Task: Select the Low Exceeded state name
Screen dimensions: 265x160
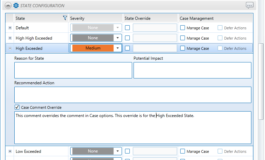Action: coord(28,151)
